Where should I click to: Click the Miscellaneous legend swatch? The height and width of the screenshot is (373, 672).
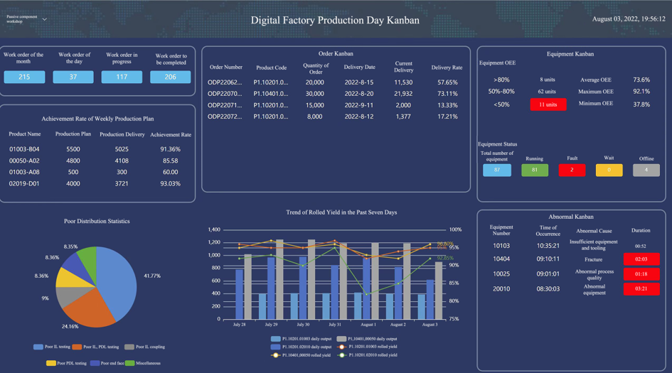129,363
